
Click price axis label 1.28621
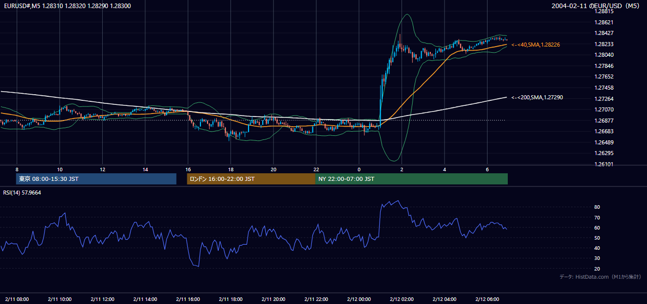point(603,22)
